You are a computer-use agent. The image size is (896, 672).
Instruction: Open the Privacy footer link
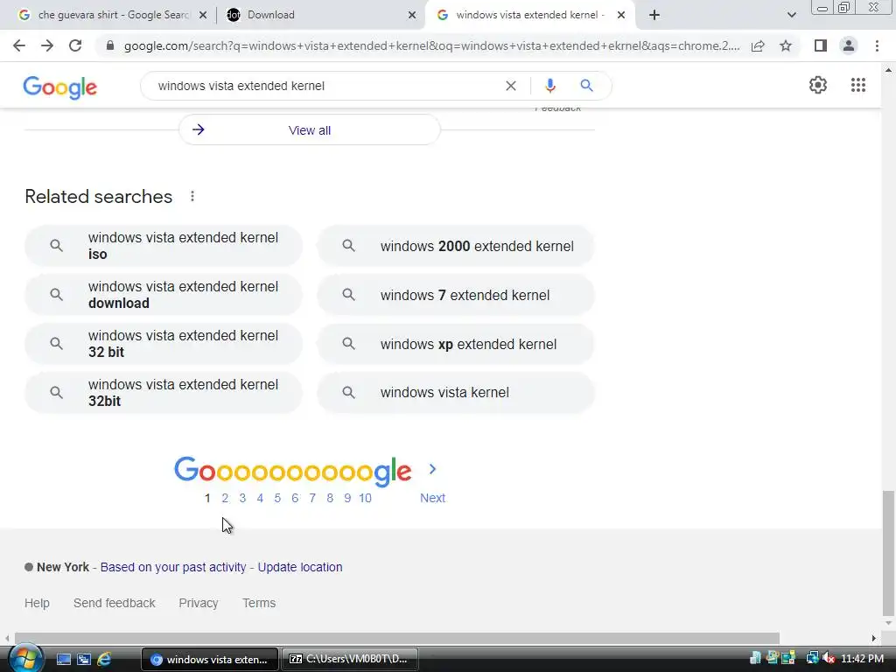[199, 603]
